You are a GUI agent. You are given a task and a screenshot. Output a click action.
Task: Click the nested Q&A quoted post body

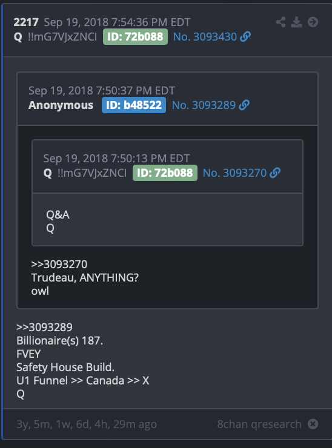pos(167,219)
